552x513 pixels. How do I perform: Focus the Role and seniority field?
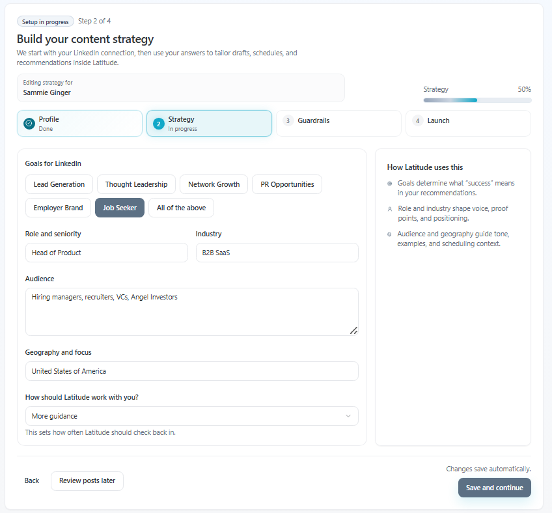point(106,253)
